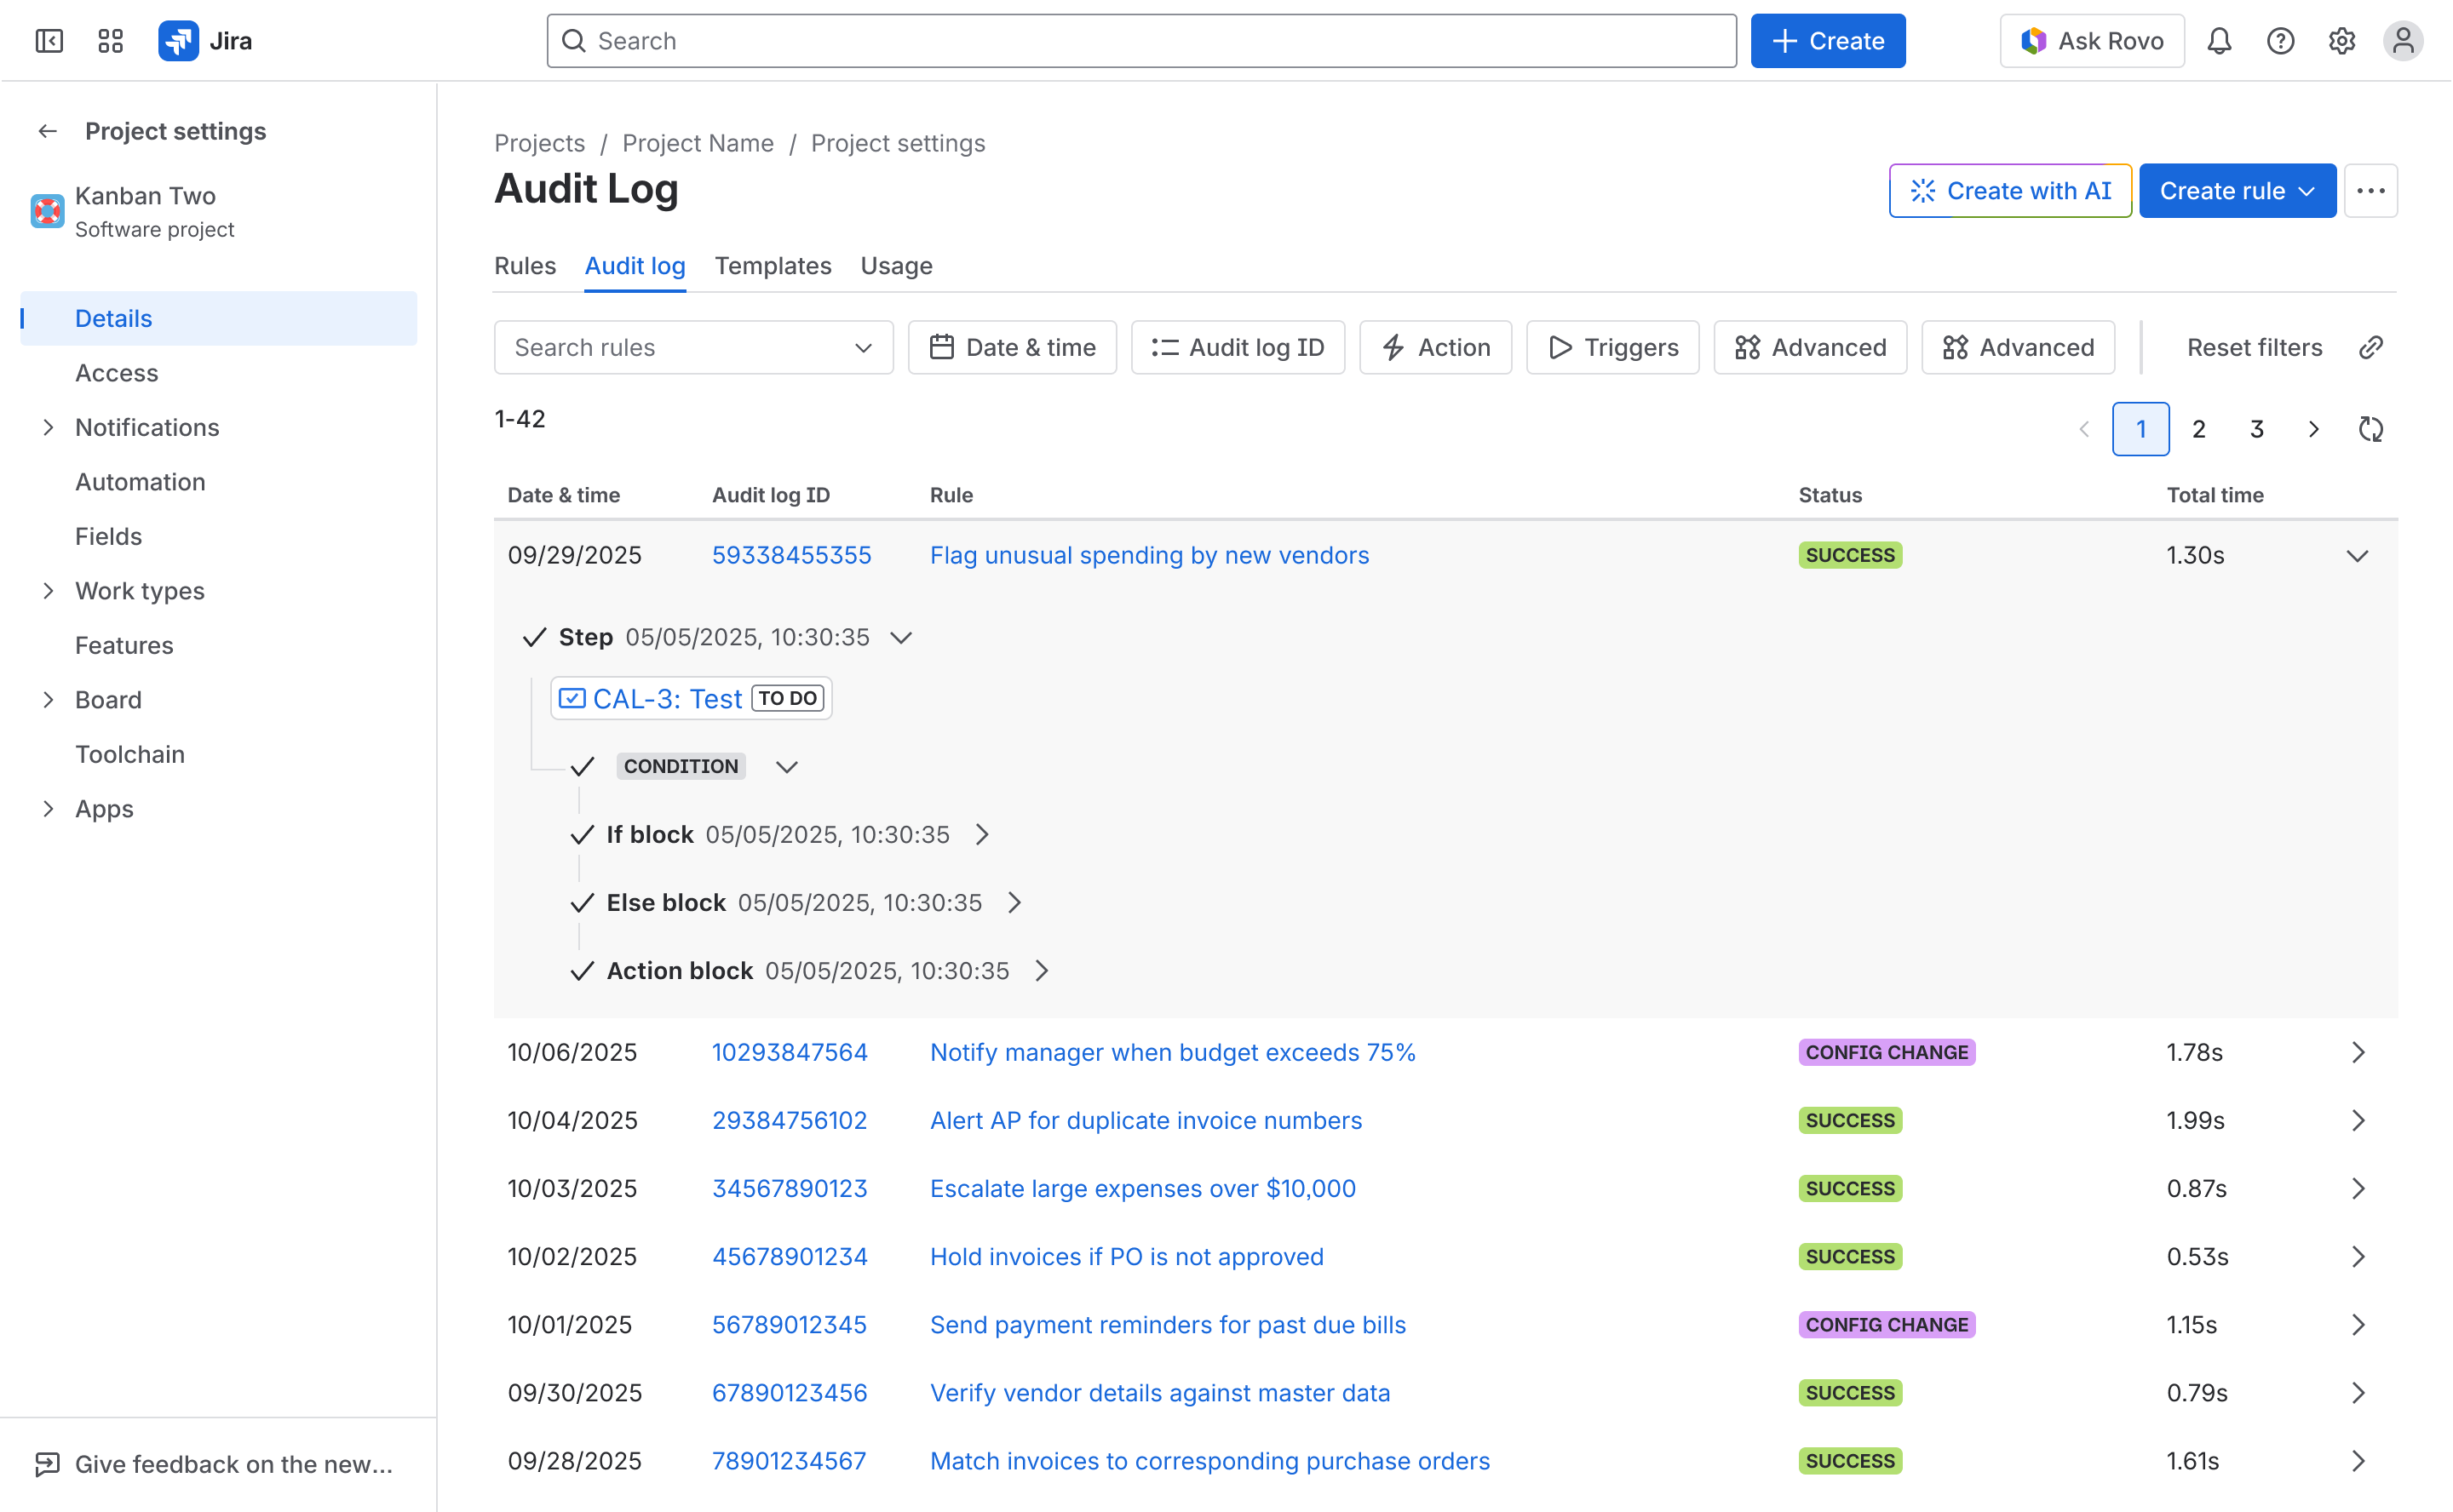This screenshot has height=1512, width=2453.
Task: Switch to the Usage tab
Action: (895, 266)
